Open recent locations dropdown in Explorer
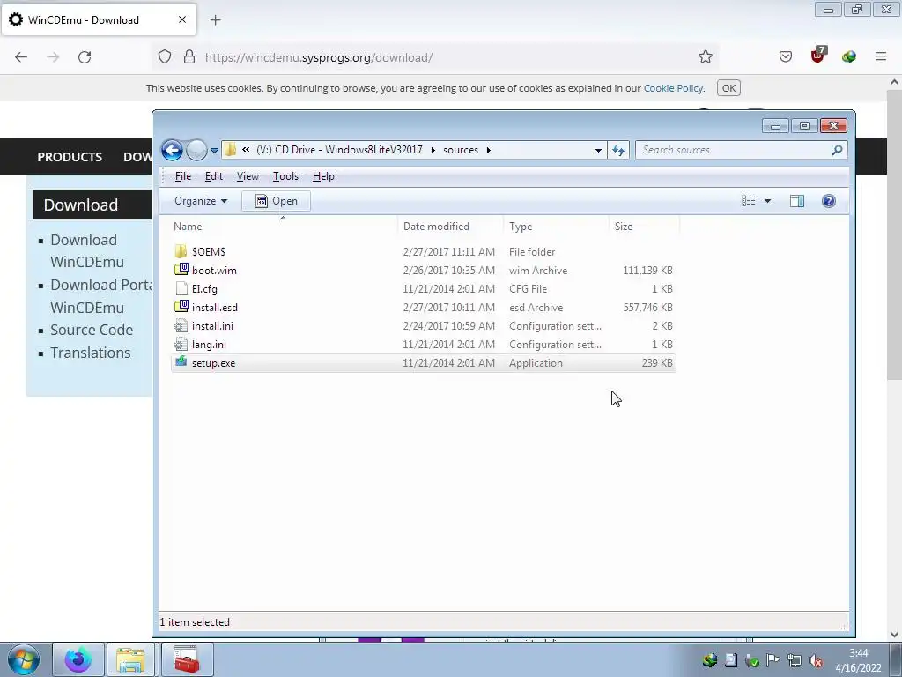 point(214,150)
